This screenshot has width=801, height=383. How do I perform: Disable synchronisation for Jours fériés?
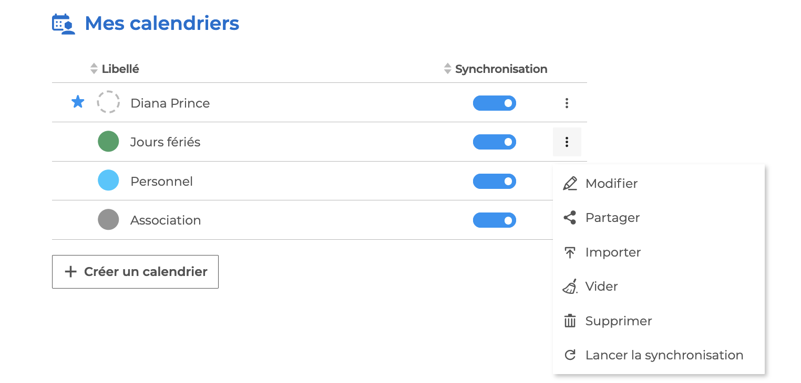point(494,142)
